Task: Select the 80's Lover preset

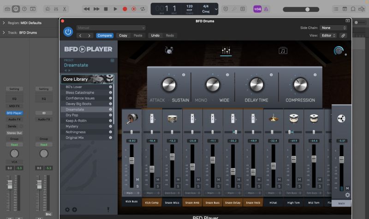Action: [74, 87]
